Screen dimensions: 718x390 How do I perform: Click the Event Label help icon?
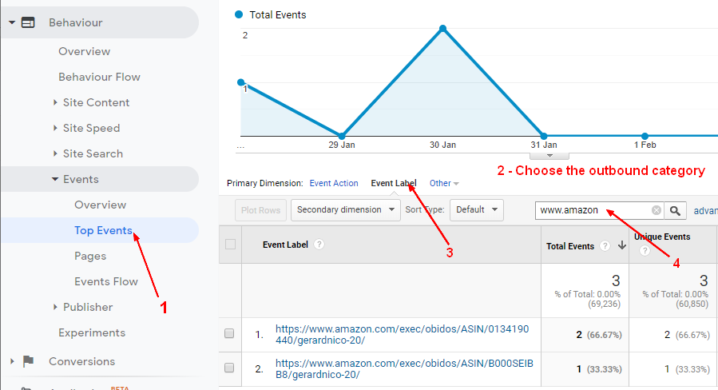pos(319,245)
